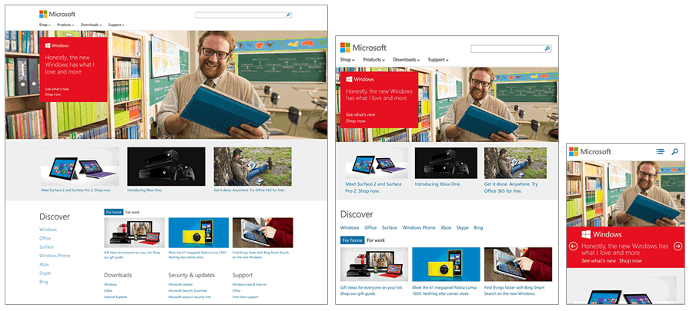Tap Shop now on the mobile banner

tap(630, 261)
